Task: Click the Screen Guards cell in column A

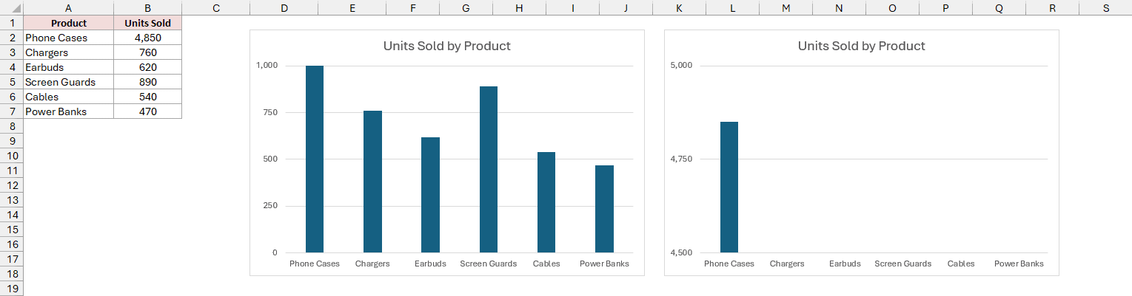Action: tap(69, 82)
